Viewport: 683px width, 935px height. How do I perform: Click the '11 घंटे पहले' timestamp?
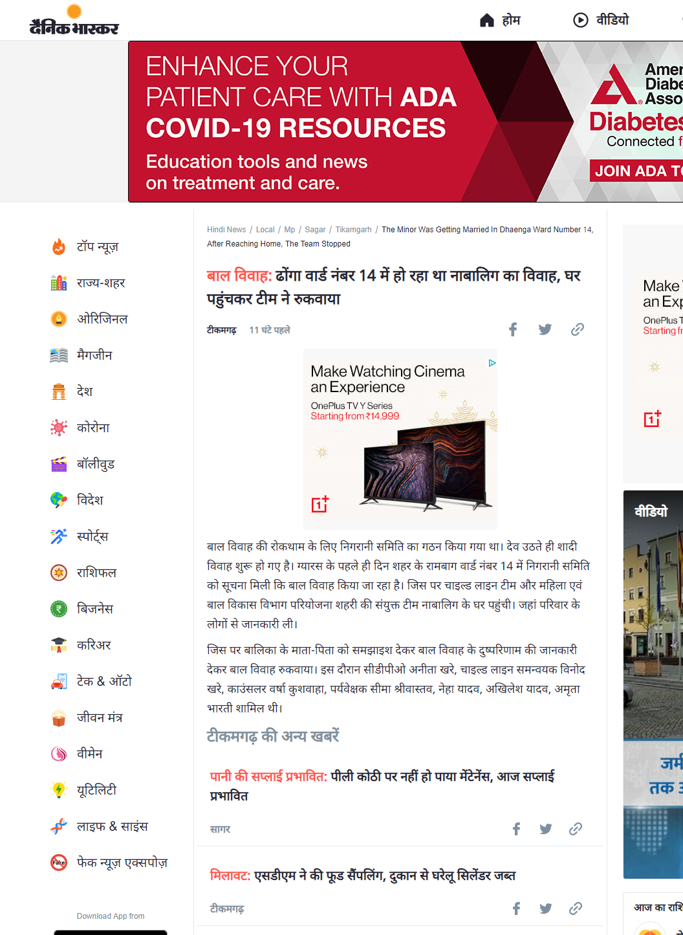[x=270, y=330]
